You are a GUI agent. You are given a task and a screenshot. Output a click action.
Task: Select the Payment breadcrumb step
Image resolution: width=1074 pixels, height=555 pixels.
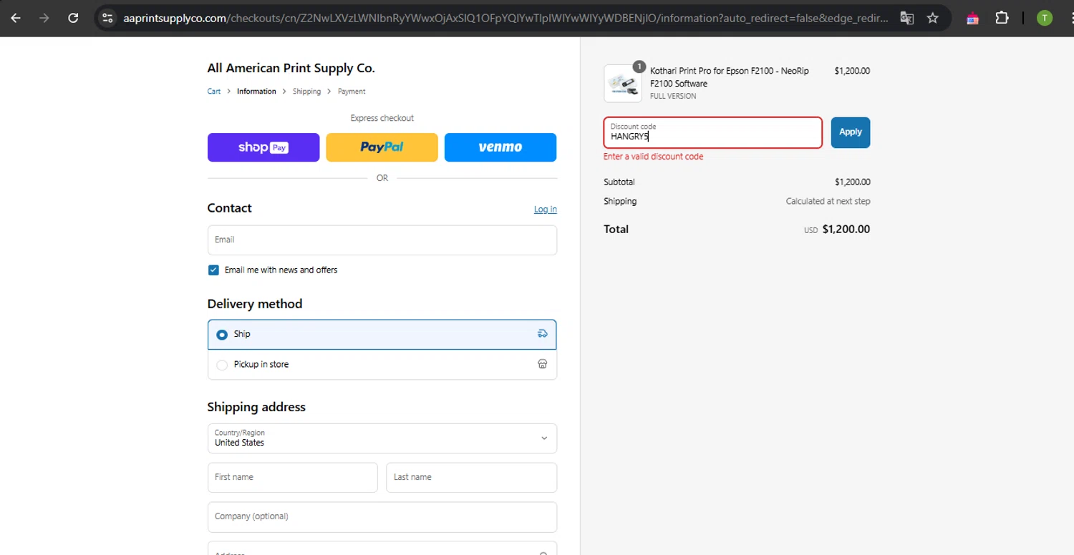click(x=352, y=92)
